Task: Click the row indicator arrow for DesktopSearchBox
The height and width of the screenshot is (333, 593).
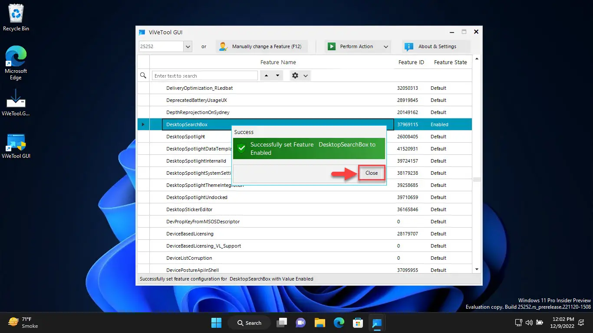Action: pos(143,124)
